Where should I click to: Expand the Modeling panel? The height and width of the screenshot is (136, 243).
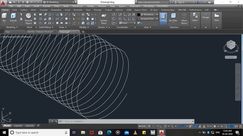click(12, 27)
